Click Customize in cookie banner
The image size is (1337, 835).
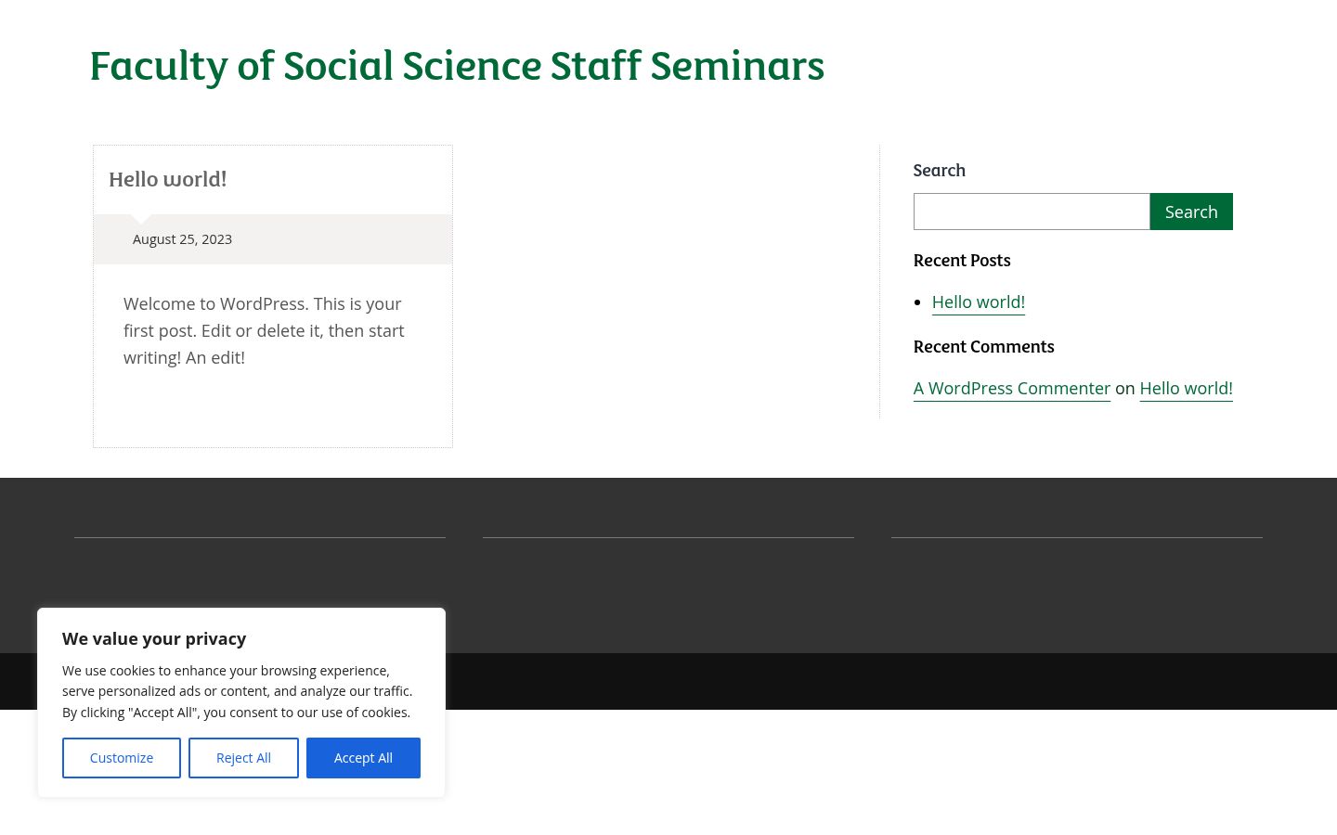122,758
